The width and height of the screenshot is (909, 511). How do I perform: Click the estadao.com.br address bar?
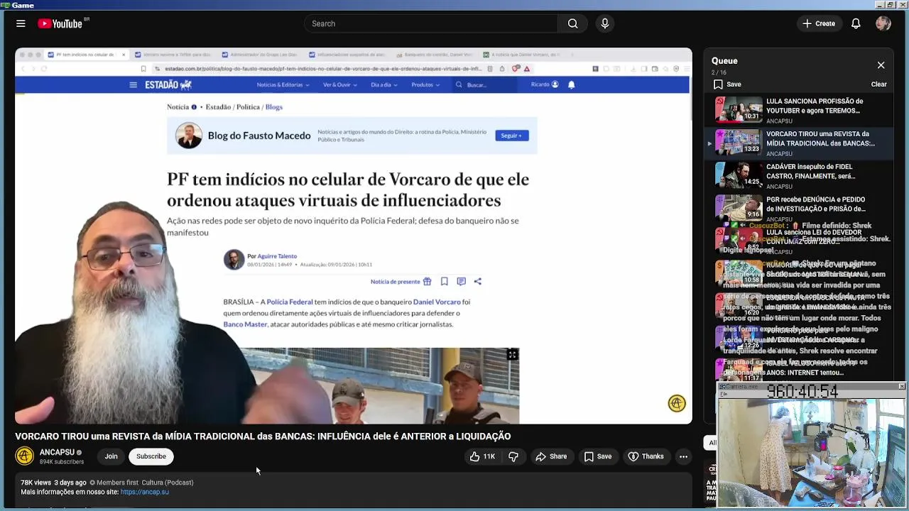tap(323, 69)
